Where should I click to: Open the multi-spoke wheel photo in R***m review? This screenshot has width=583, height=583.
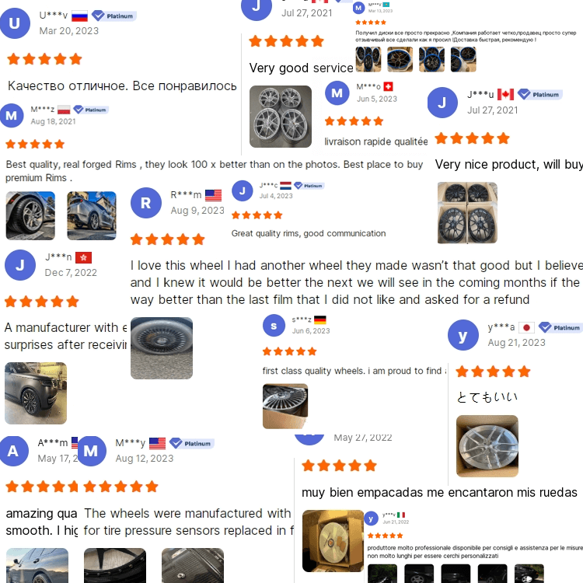pyautogui.click(x=162, y=348)
